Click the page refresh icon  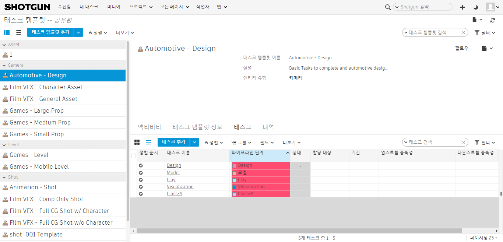493,20
